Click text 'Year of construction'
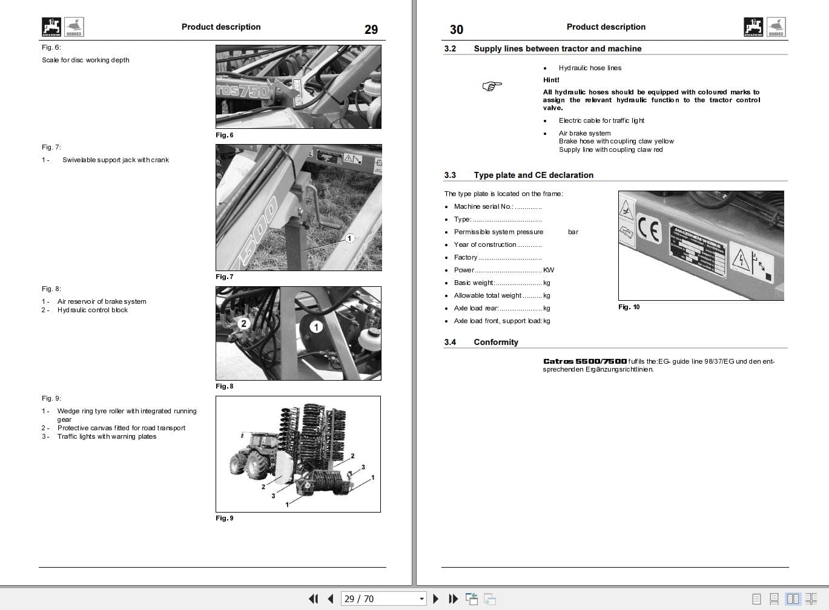Image resolution: width=829 pixels, height=610 pixels. 485,244
